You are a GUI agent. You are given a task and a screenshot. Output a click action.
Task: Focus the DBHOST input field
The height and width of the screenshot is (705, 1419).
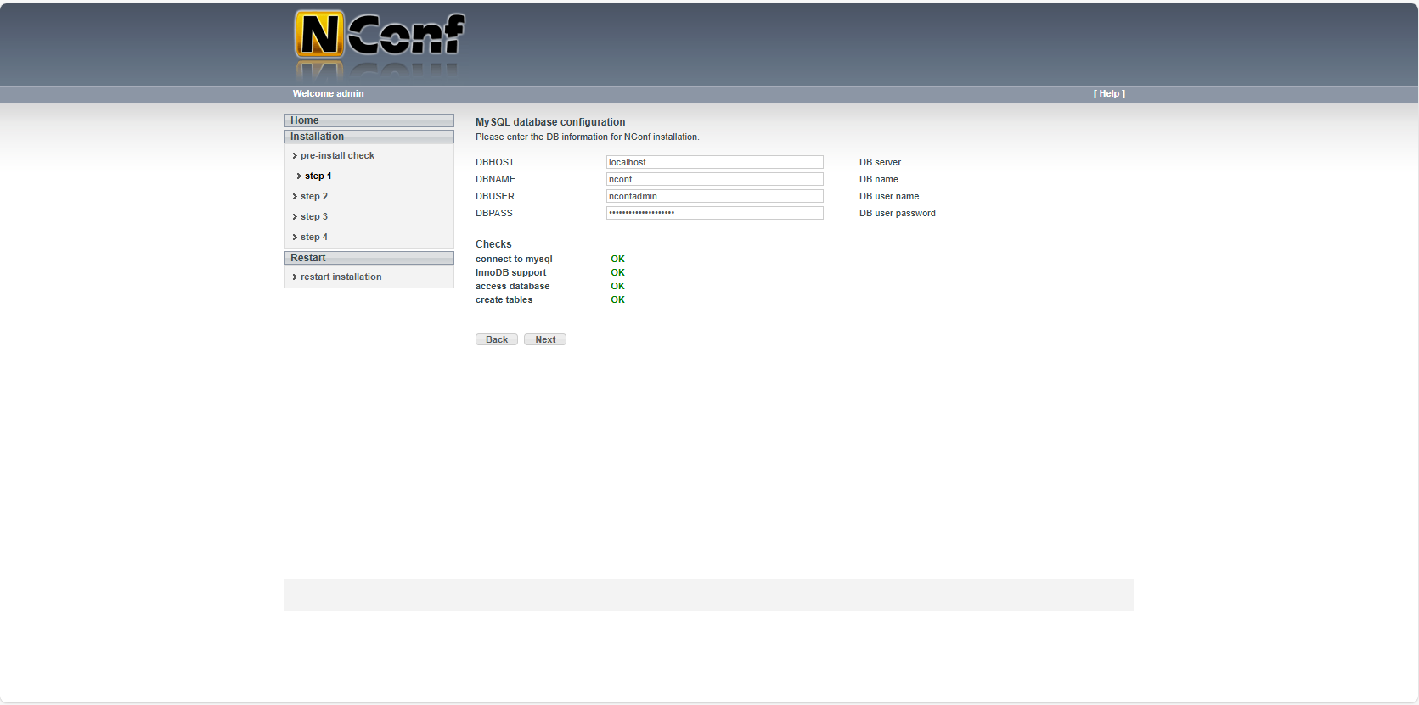714,162
